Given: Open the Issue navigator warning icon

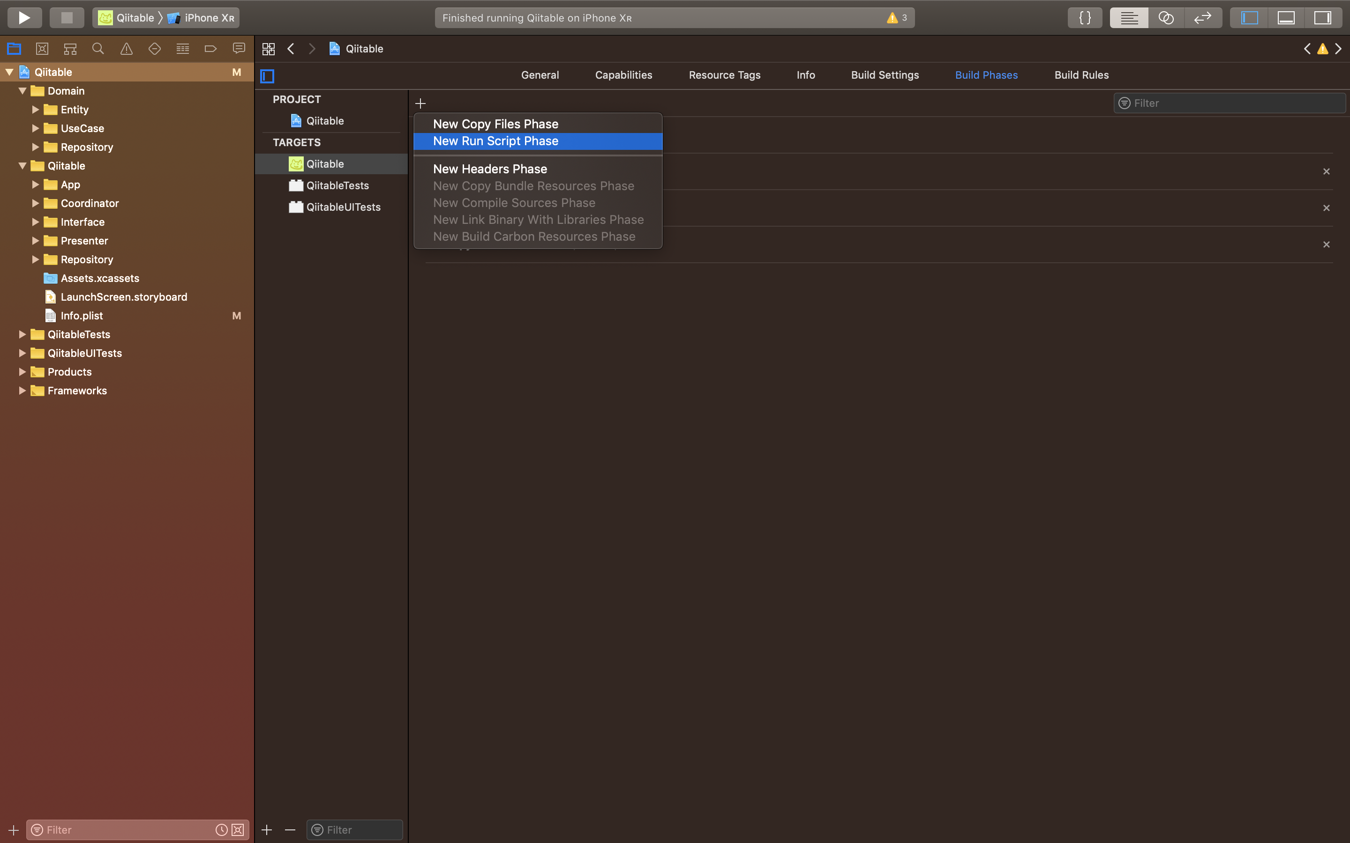Looking at the screenshot, I should click(127, 49).
